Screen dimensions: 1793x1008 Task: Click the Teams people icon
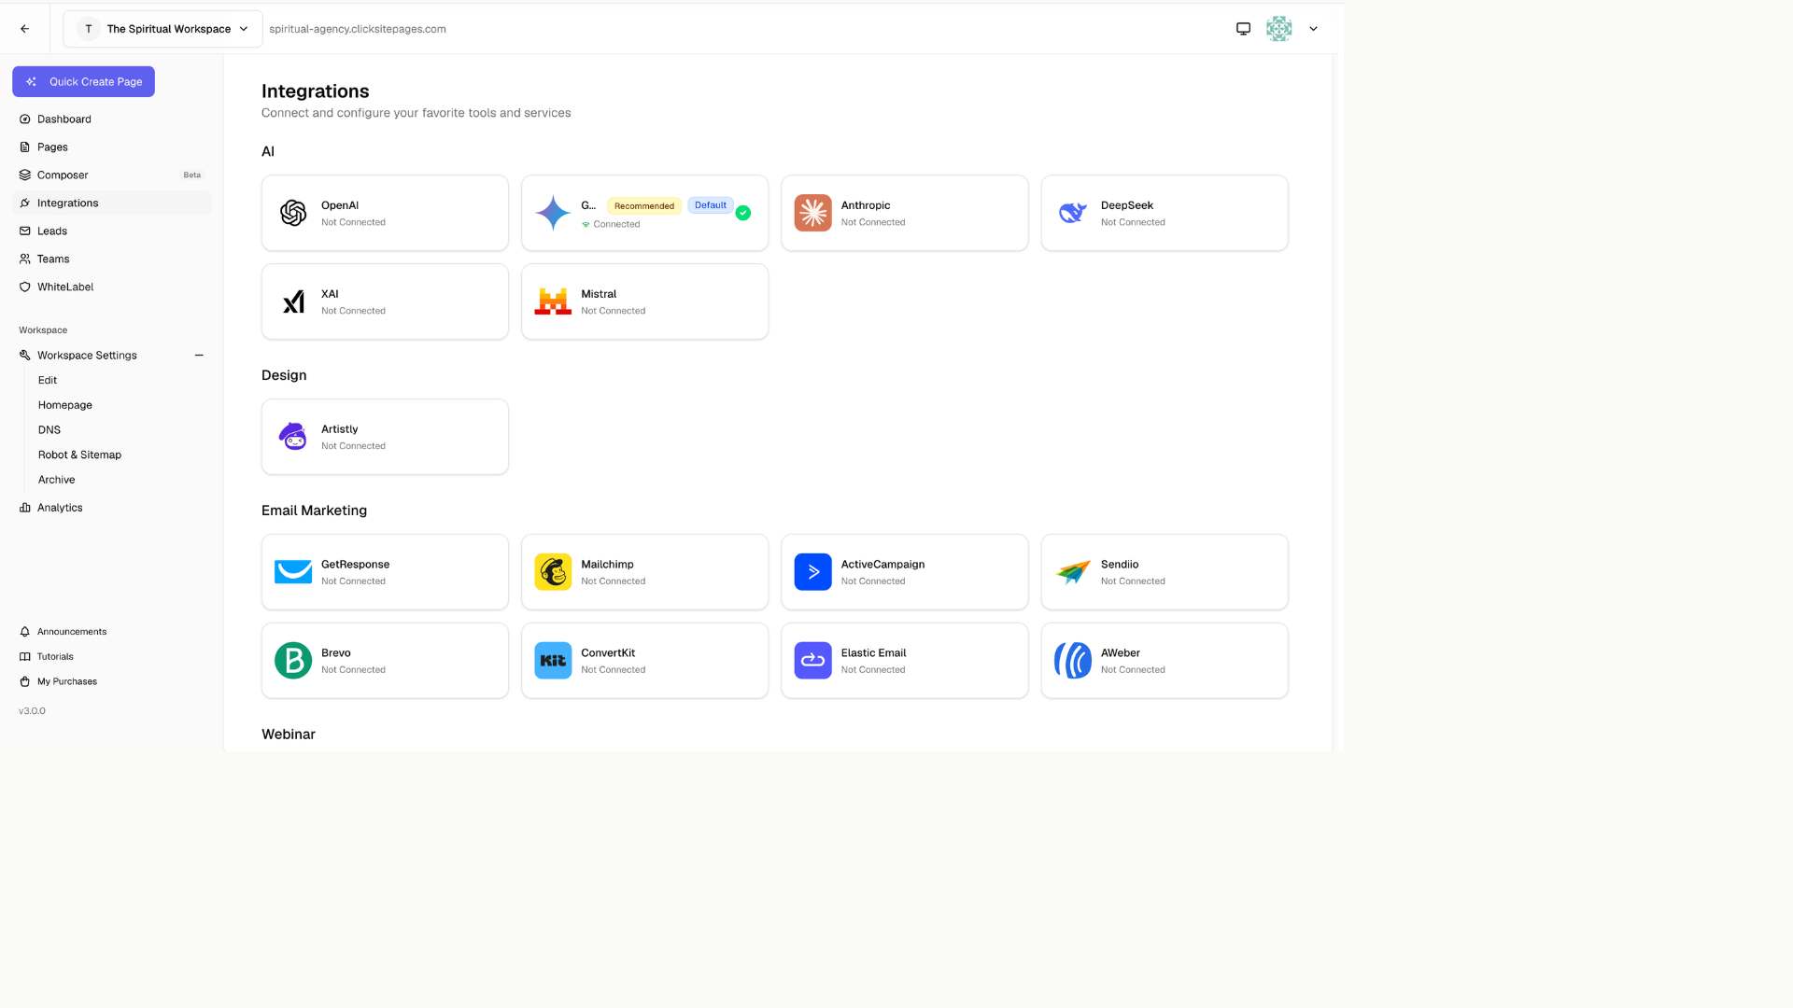point(25,259)
